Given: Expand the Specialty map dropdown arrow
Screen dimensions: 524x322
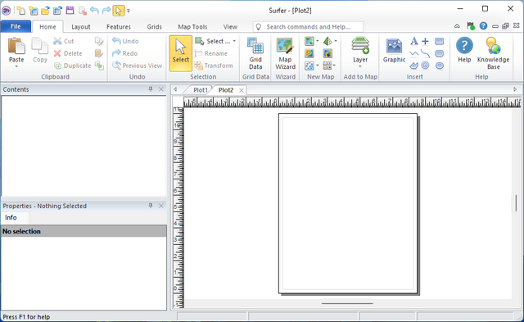Looking at the screenshot, I should tap(335, 66).
